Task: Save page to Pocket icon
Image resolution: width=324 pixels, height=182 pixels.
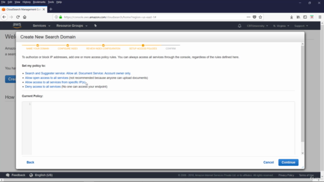Action: [254, 17]
